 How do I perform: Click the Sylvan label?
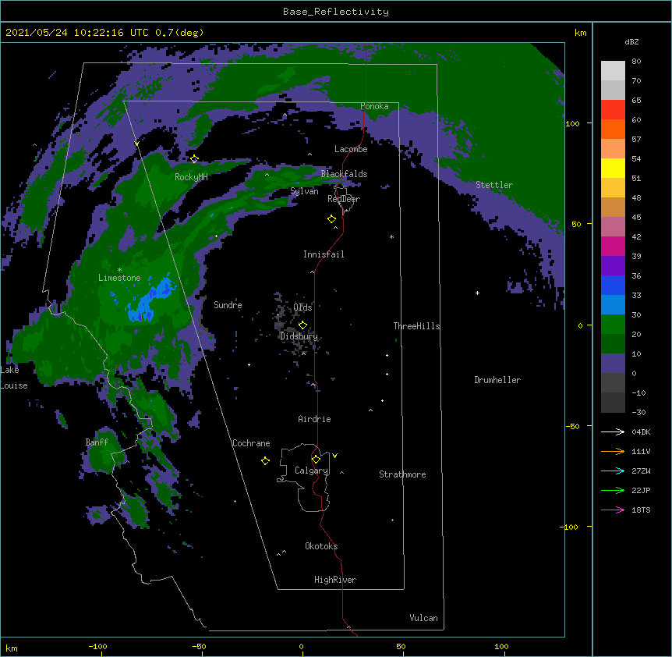coord(304,192)
